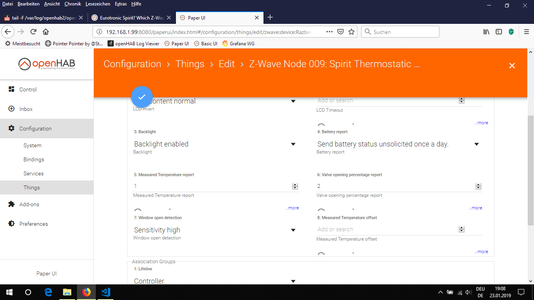534x300 pixels.
Task: Open the Windows notification center
Action: (521, 292)
